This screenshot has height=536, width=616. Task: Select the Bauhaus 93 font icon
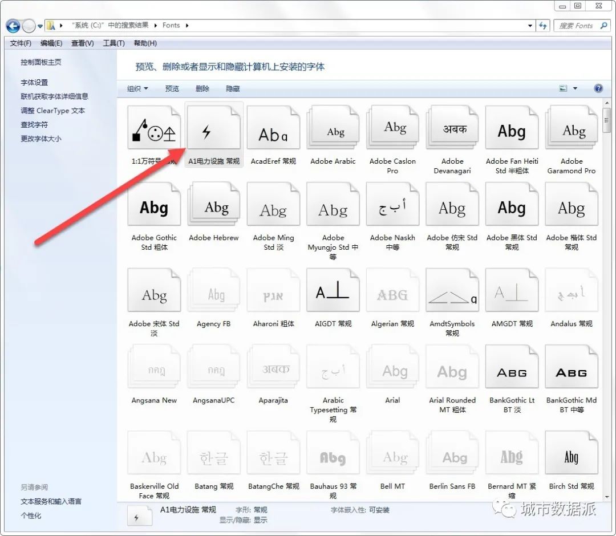coord(333,452)
